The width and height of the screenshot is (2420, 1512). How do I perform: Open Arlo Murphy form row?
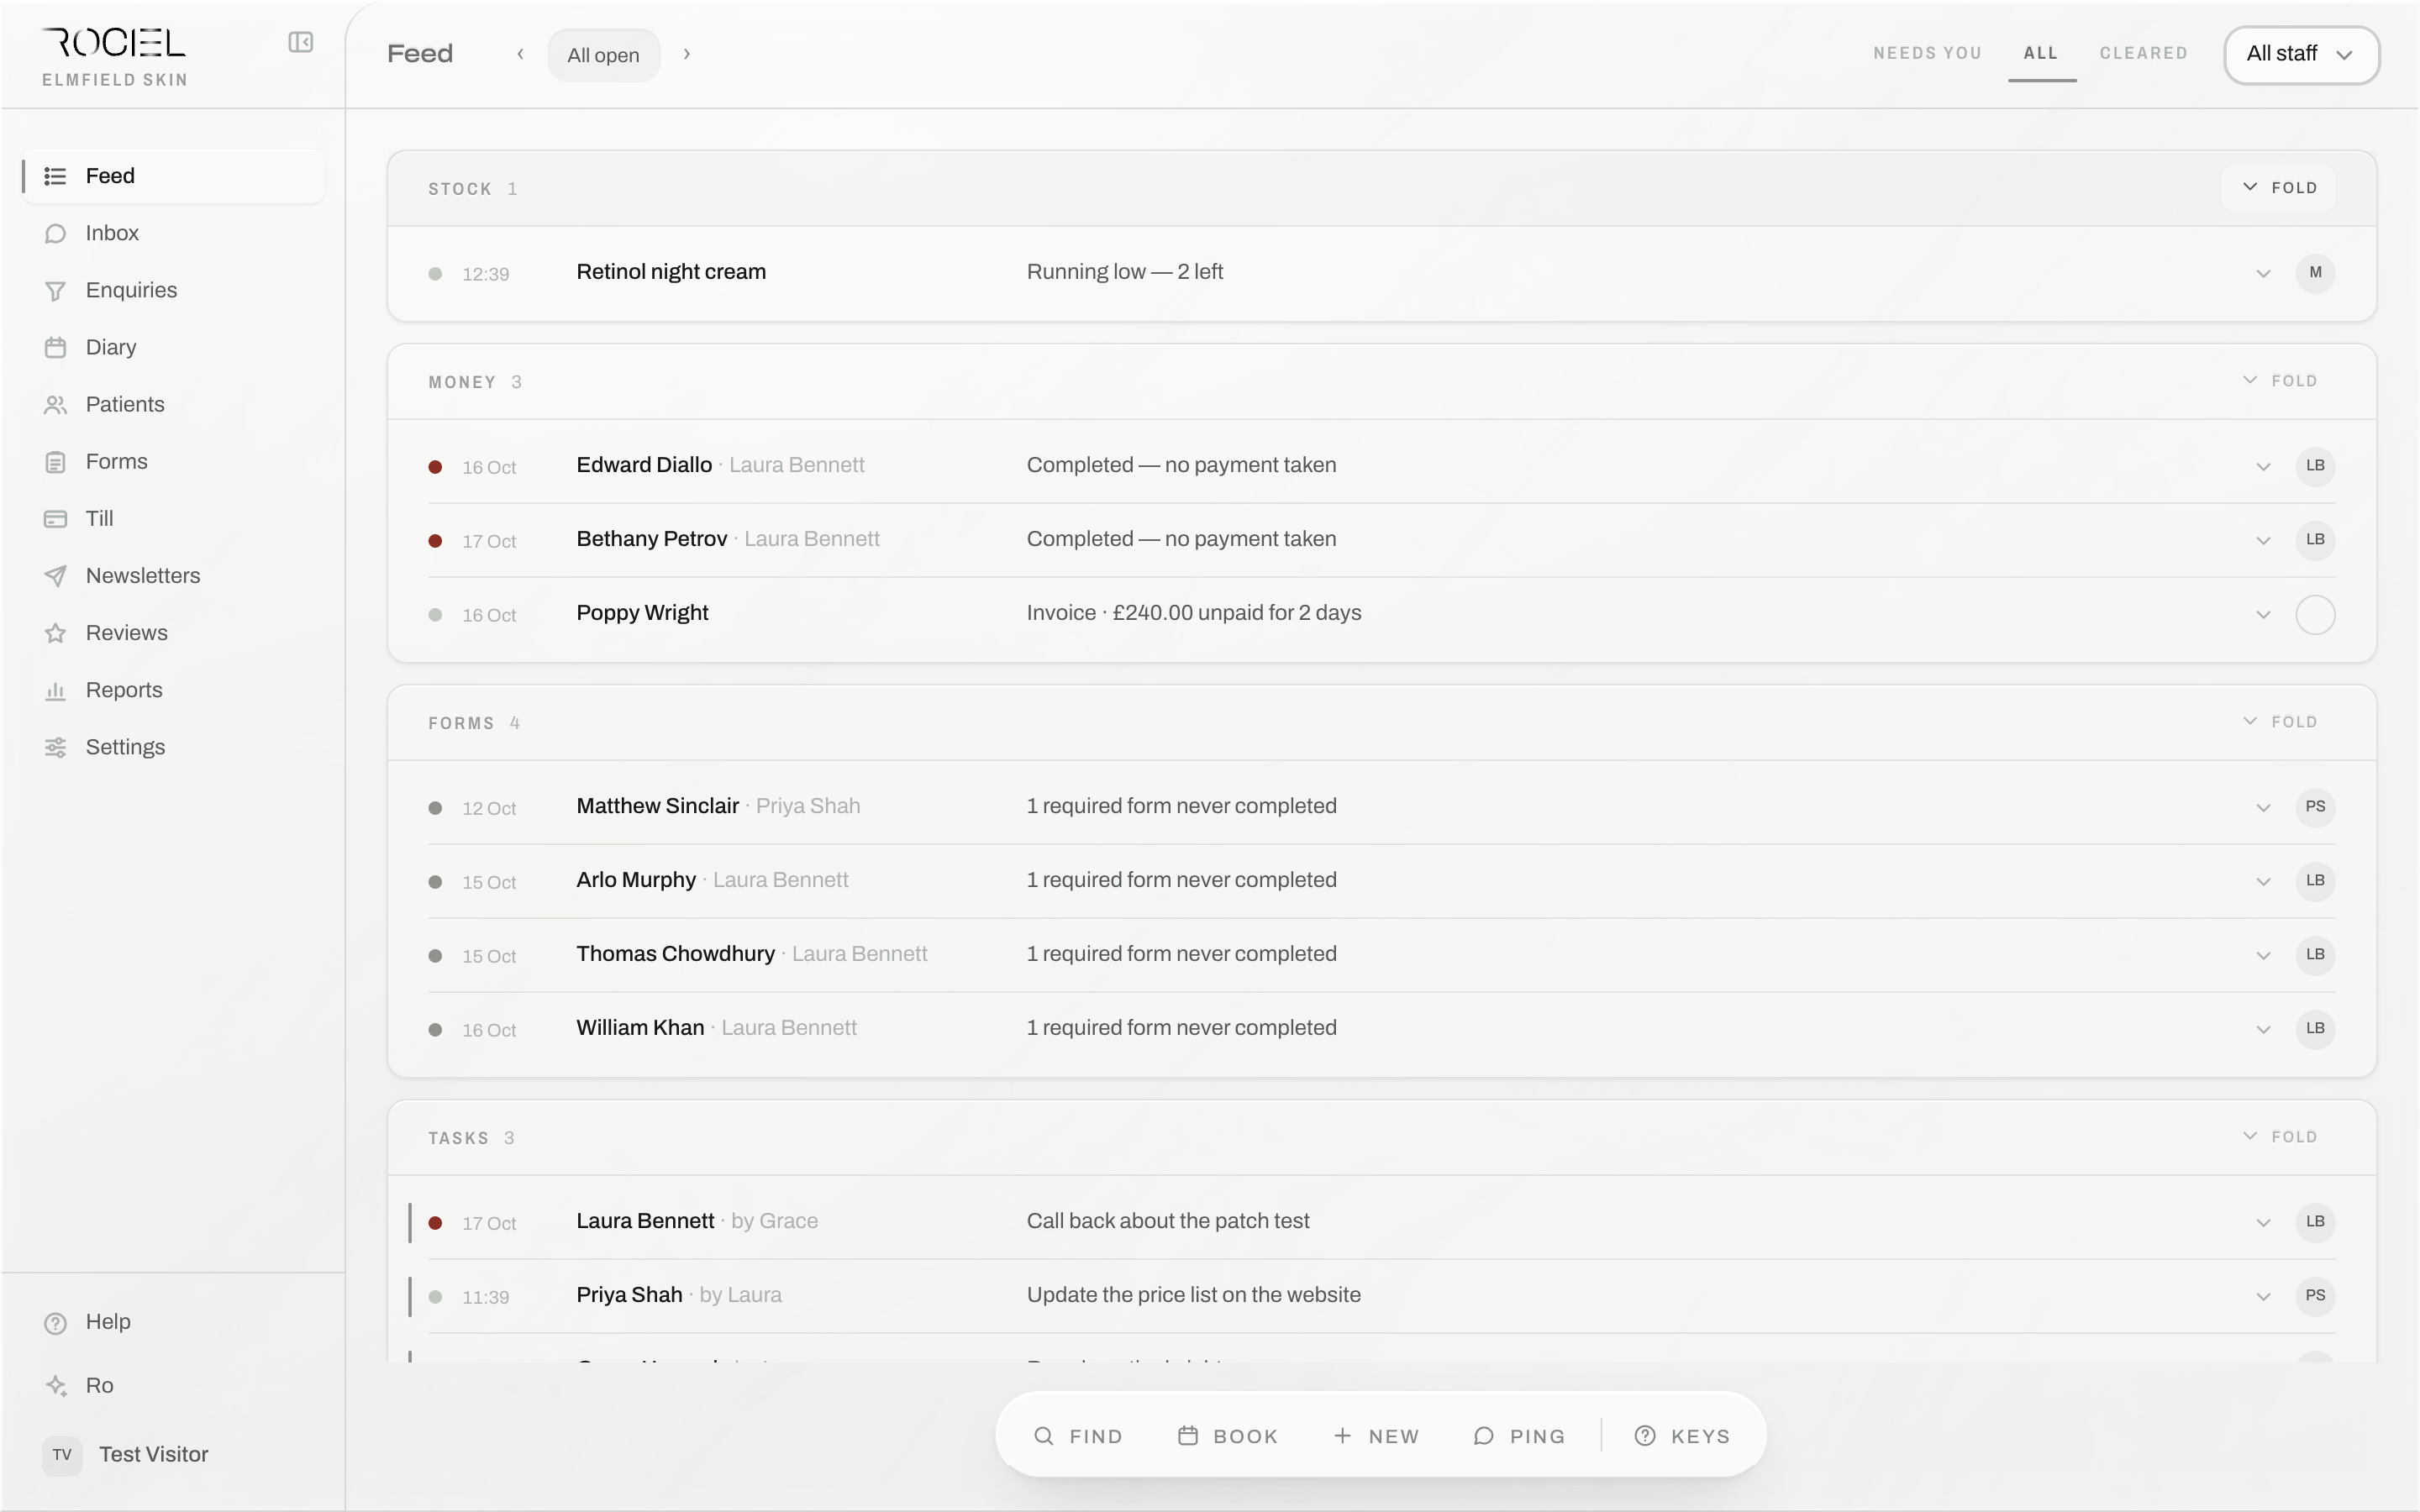tap(1382, 881)
